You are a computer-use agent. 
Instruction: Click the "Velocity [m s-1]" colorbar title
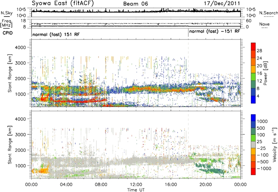pyautogui.click(x=275, y=145)
